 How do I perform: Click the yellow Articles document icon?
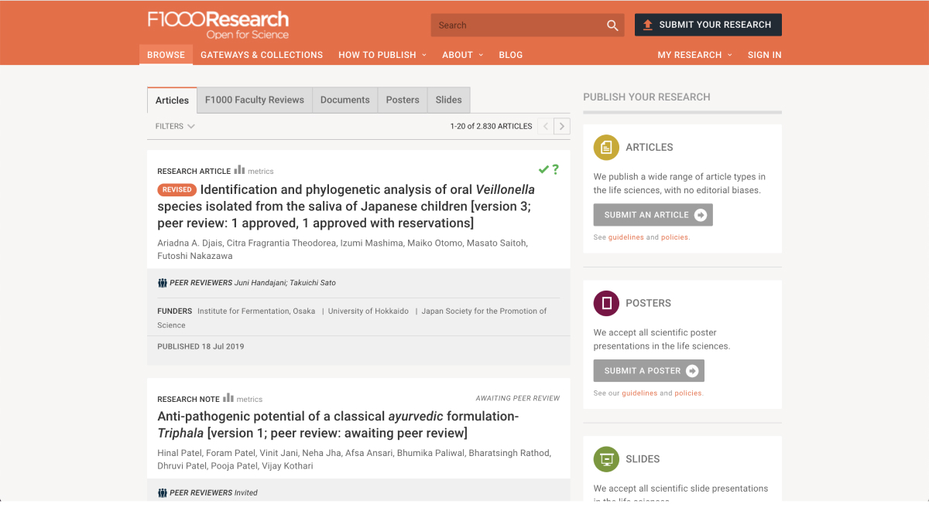(x=606, y=147)
